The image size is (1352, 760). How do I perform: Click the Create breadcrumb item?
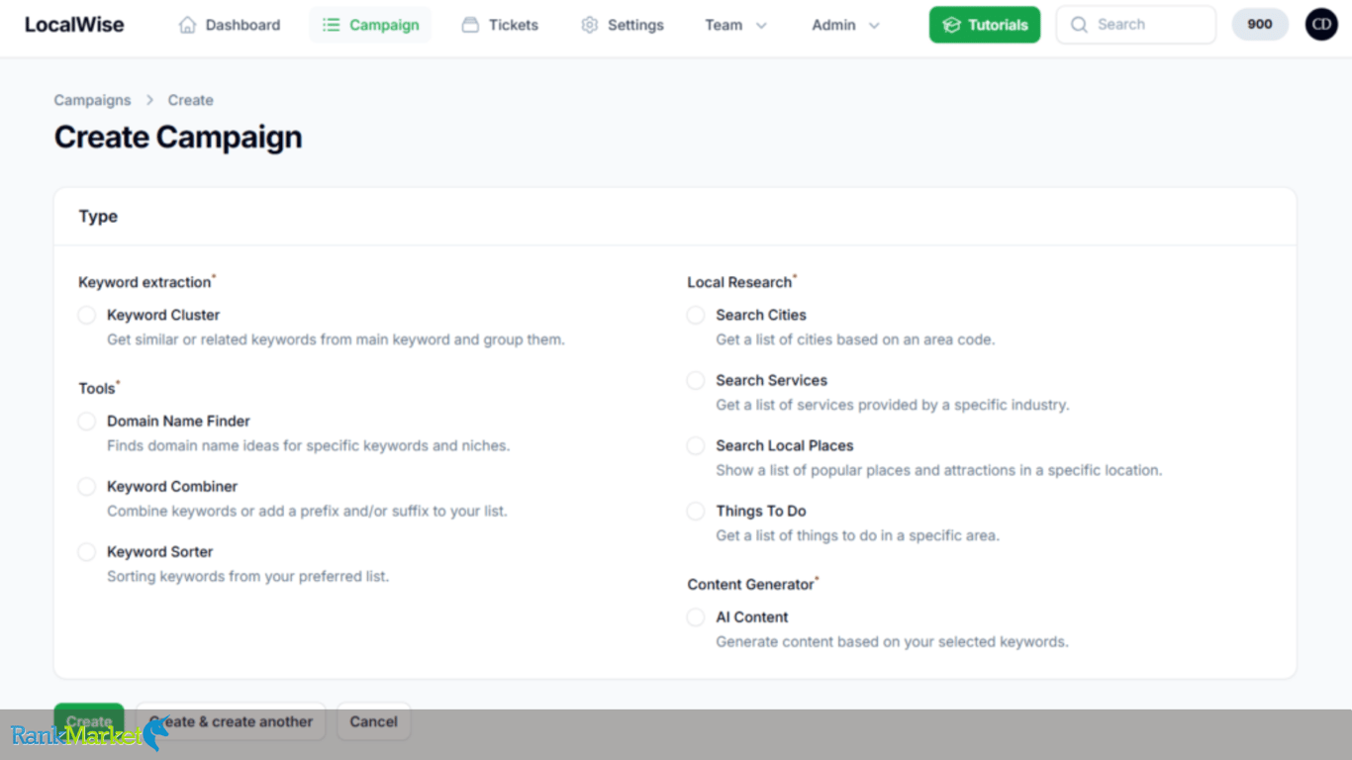tap(190, 100)
